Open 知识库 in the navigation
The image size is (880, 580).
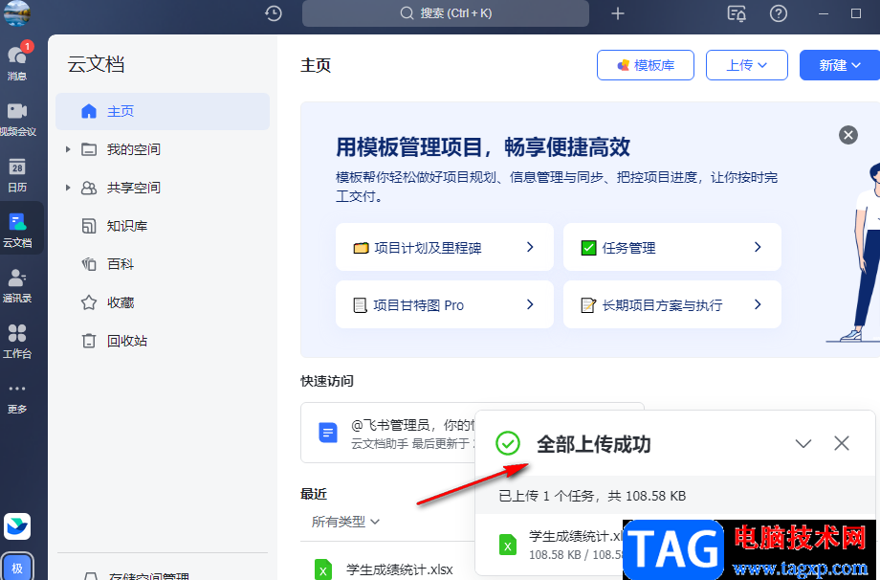[127, 226]
